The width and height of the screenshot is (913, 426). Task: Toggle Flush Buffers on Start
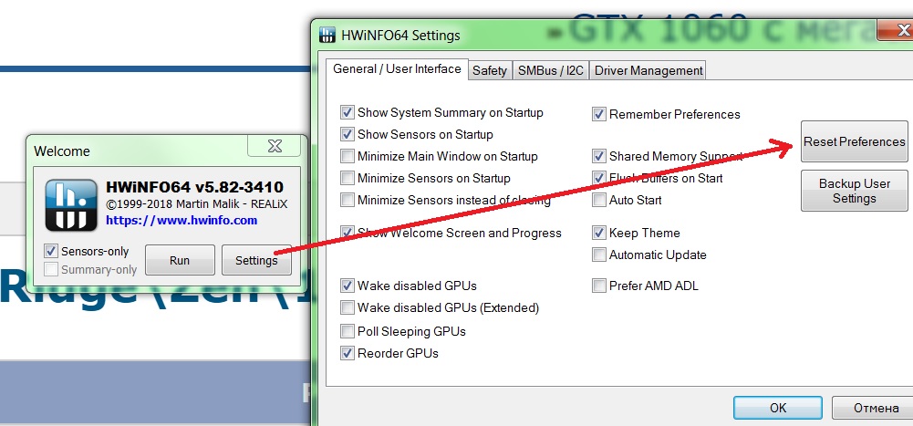[599, 178]
